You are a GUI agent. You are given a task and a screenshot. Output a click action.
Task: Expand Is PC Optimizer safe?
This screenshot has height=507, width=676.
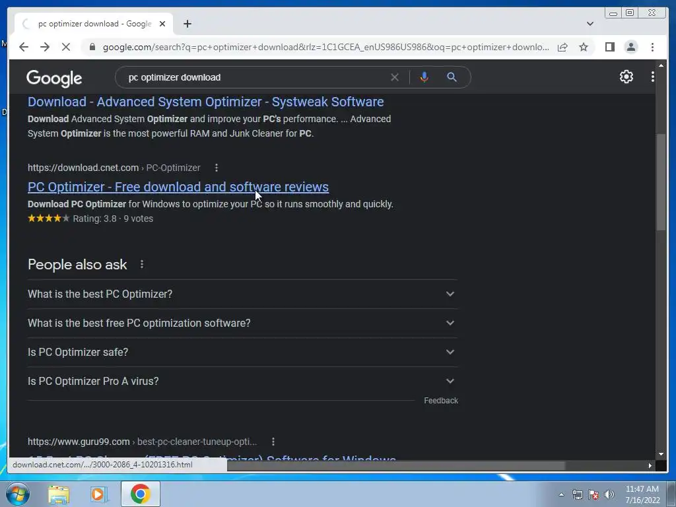coord(242,352)
